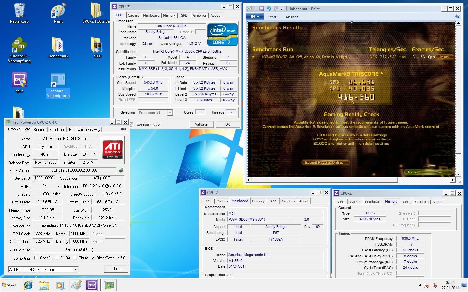This screenshot has height=292, width=468.
Task: Click the BIOS Version field in GPU-Z
Action: coord(74,170)
